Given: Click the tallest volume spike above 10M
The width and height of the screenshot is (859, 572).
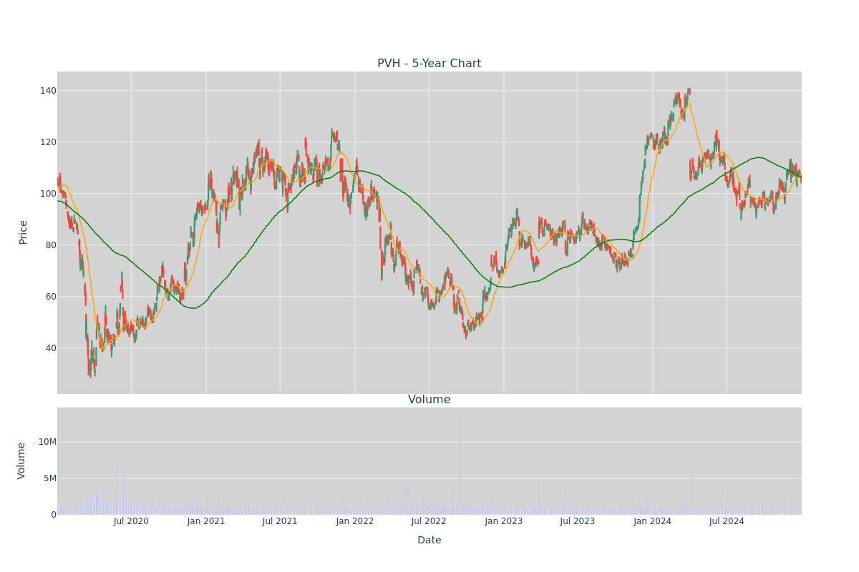Looking at the screenshot, I should (460, 463).
